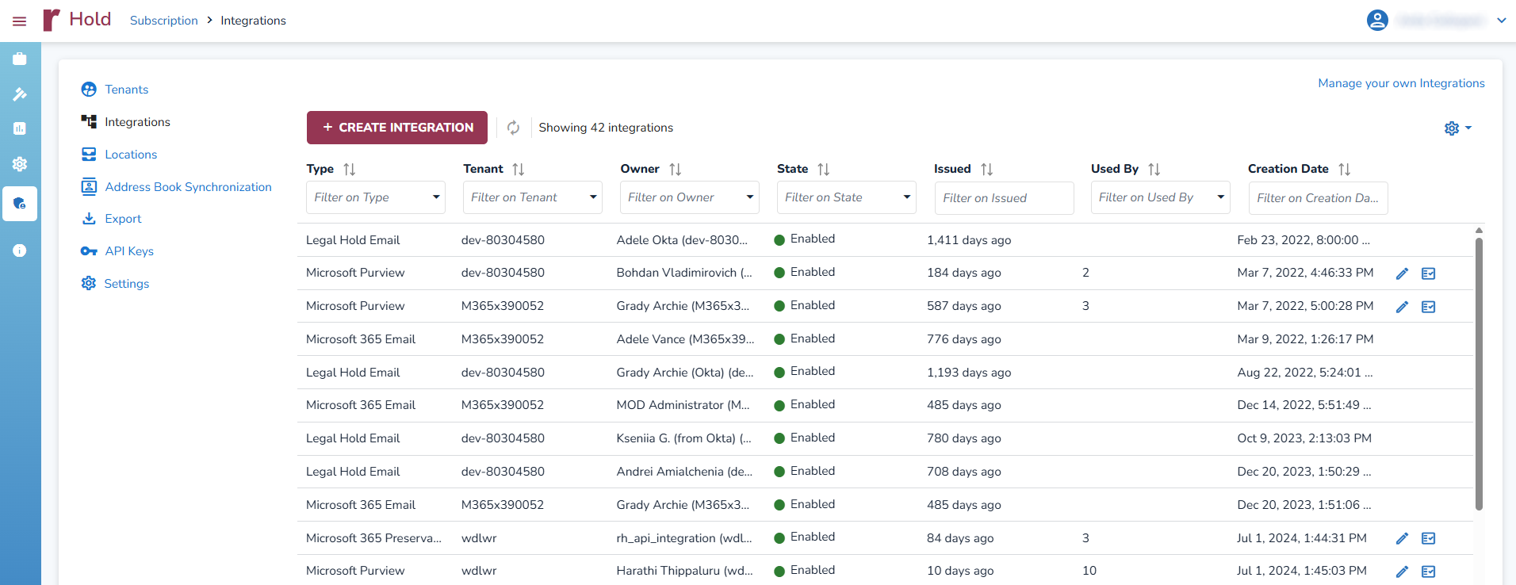Sort table by Type column

tap(349, 169)
